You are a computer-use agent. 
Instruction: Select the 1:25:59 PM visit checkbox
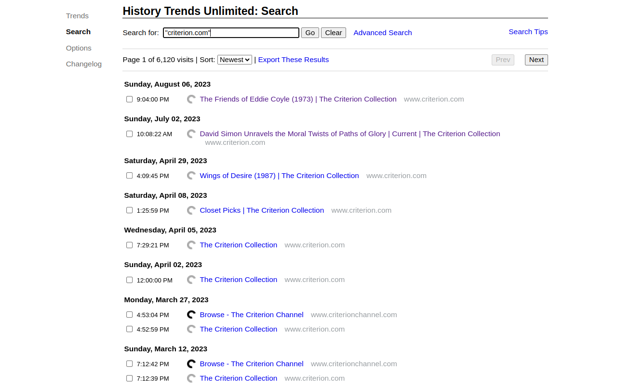click(129, 210)
